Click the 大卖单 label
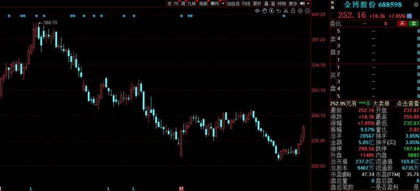 click(x=381, y=104)
